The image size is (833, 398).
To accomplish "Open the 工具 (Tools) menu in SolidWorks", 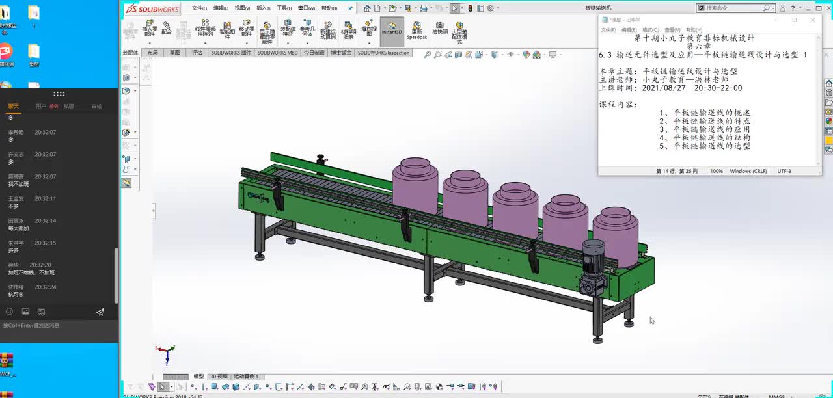I will point(284,8).
